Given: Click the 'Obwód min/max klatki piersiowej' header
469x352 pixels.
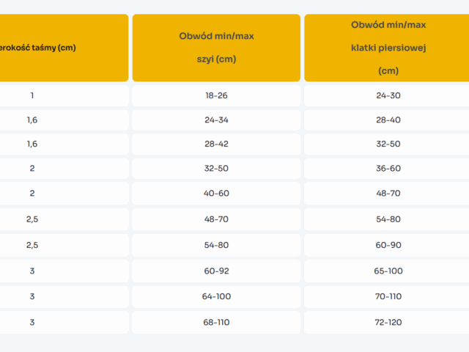Looking at the screenshot, I should point(388,48).
